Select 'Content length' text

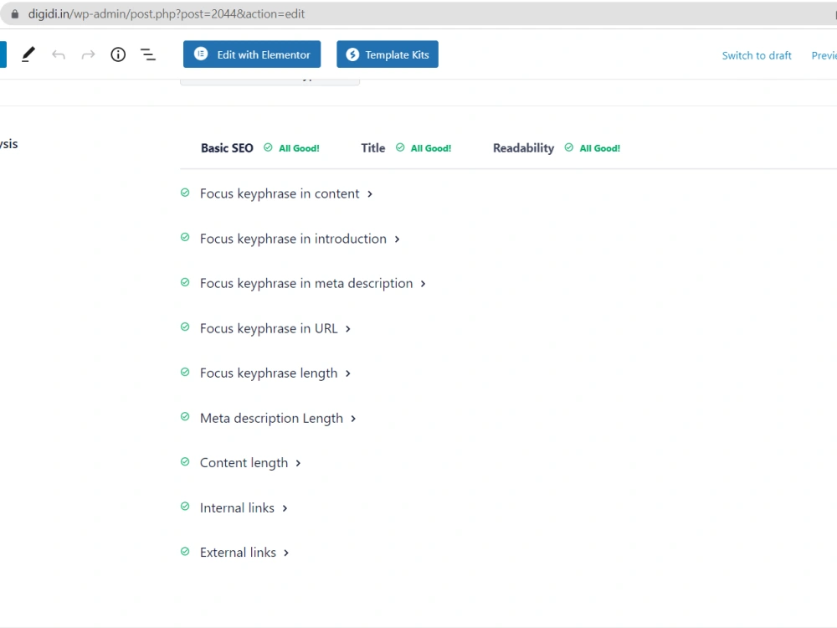tap(244, 463)
